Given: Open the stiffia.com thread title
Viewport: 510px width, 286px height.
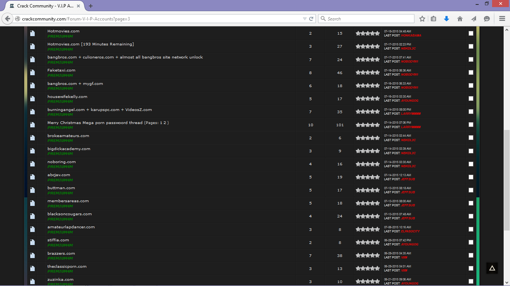Looking at the screenshot, I should 58,240.
